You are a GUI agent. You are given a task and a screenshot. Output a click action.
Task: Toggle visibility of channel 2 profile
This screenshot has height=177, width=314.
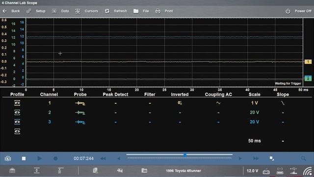tap(17, 113)
